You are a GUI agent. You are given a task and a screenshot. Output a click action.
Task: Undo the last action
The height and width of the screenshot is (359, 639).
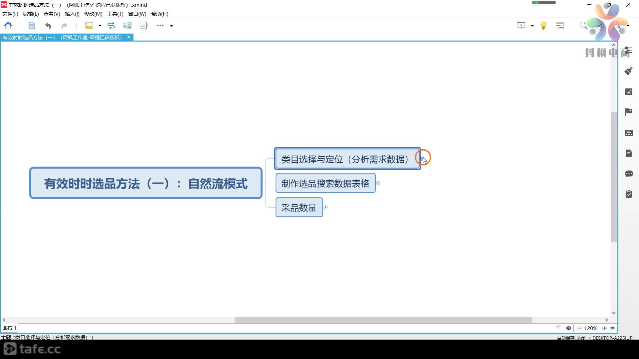[x=48, y=26]
